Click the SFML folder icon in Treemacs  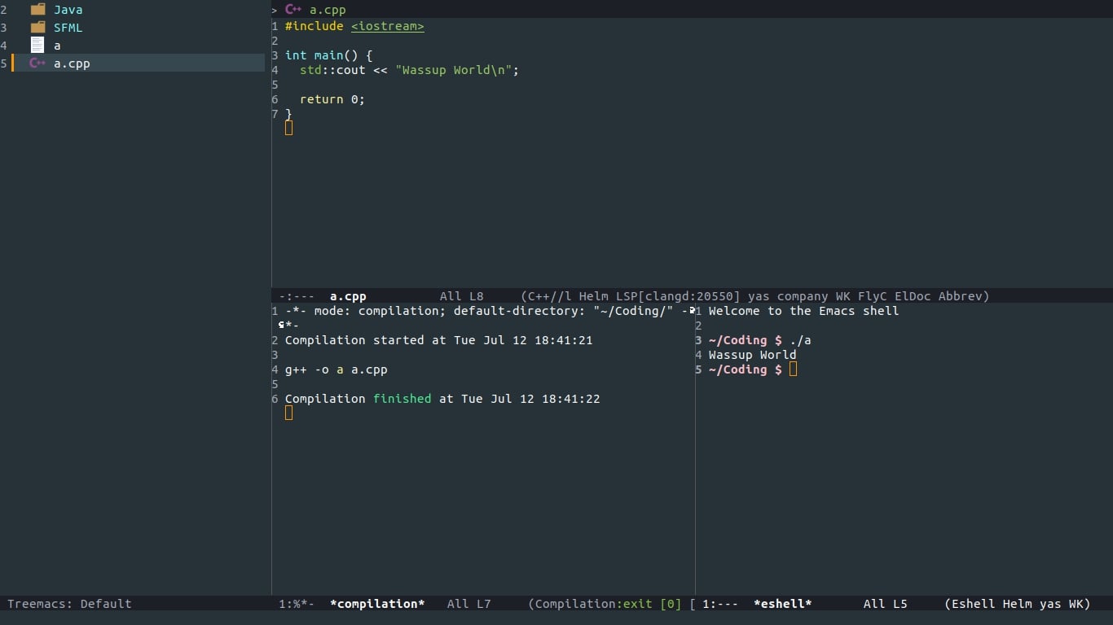(37, 28)
